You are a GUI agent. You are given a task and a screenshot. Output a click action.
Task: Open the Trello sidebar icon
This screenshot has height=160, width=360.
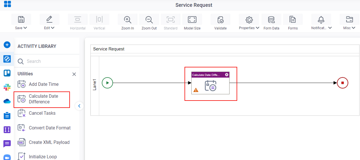7,73
